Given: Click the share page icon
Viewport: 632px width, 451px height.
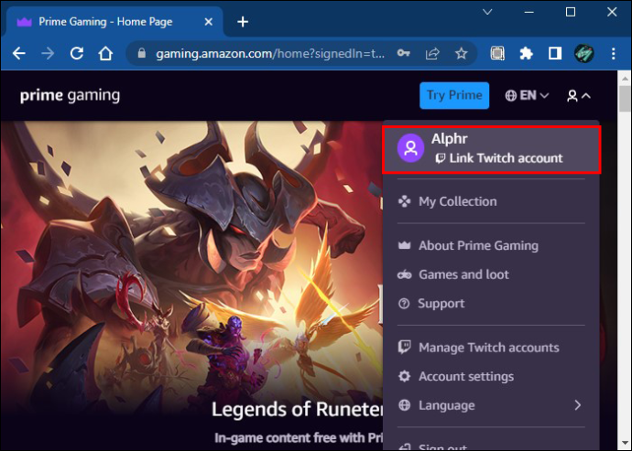Looking at the screenshot, I should (x=432, y=53).
